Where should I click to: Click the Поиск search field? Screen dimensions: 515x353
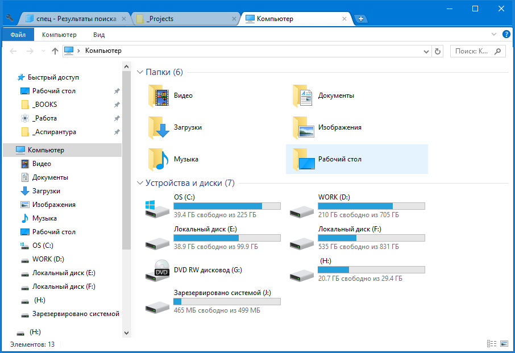tap(478, 51)
